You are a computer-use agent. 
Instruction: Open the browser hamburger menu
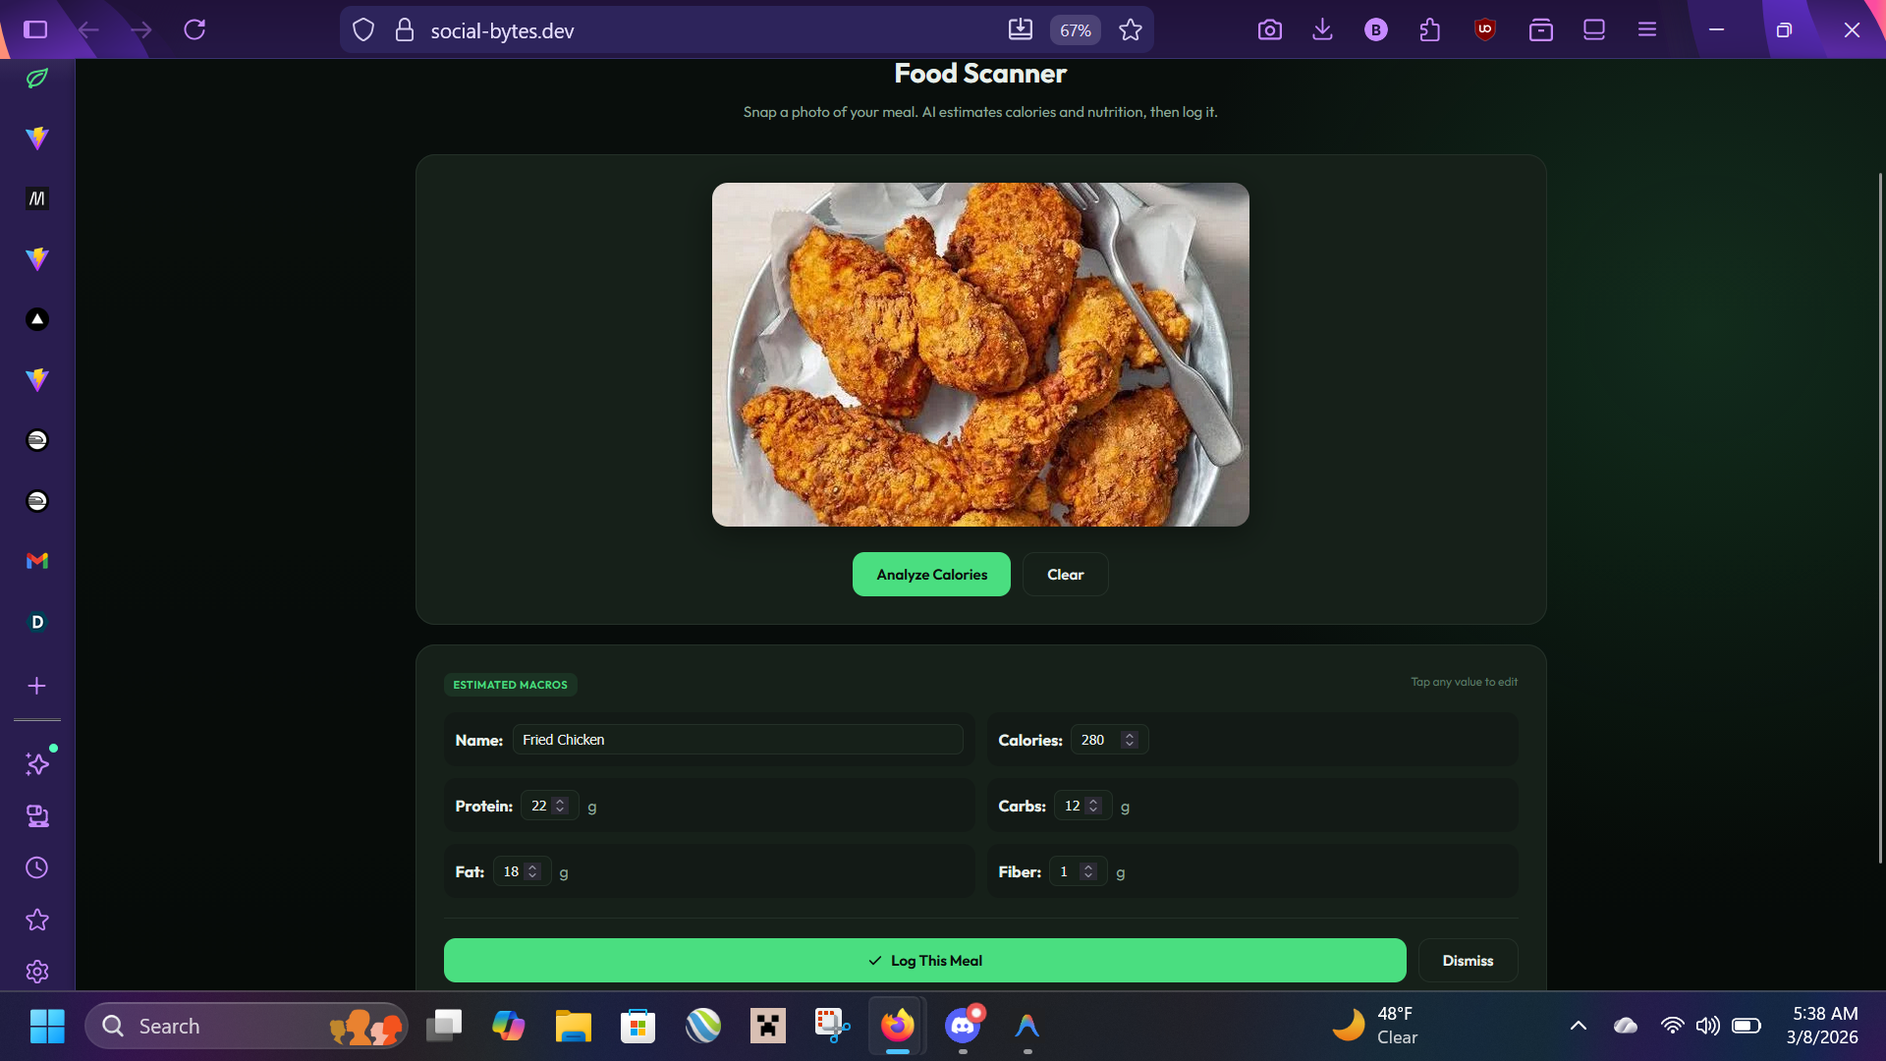coord(1647,29)
